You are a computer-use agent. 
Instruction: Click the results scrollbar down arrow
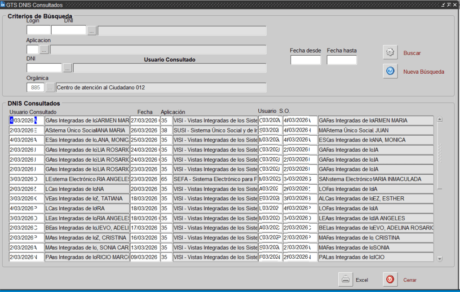440,258
